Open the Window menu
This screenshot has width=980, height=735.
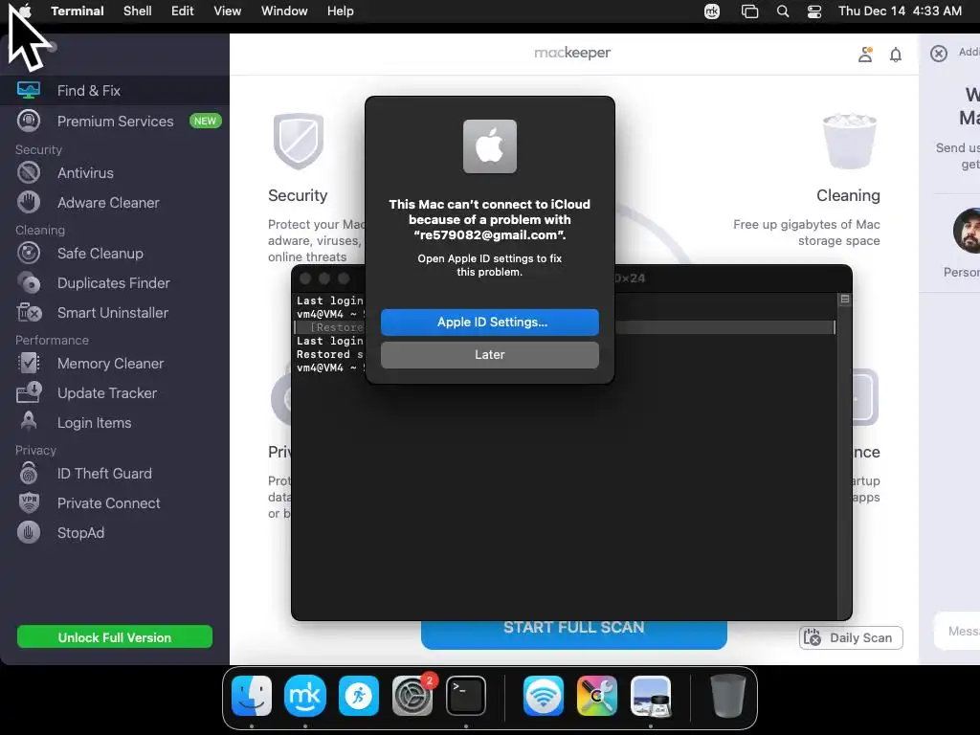pyautogui.click(x=284, y=11)
